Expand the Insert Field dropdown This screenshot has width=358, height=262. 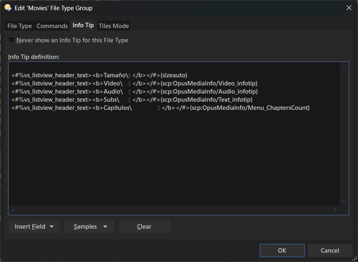[34, 227]
